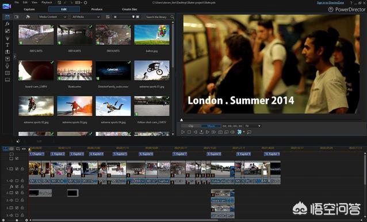367x222 pixels.
Task: Switch to the Produce tab
Action: coord(97,9)
